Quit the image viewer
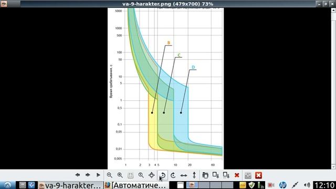The width and height of the screenshot is (336, 189). [258, 175]
